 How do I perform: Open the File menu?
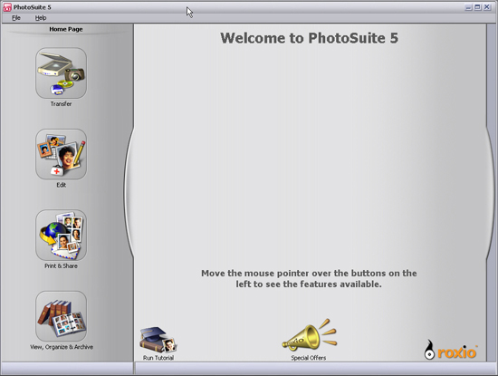click(16, 18)
